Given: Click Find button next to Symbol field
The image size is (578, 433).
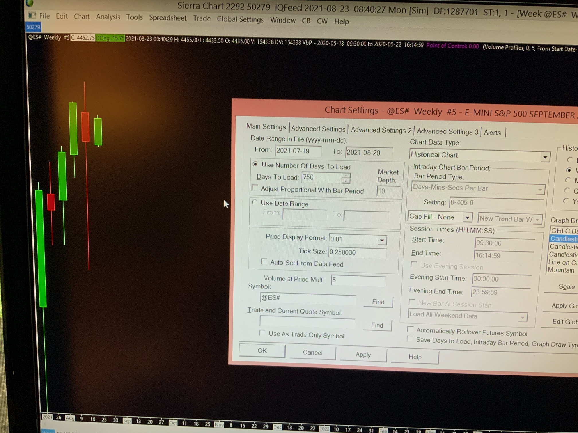Looking at the screenshot, I should pyautogui.click(x=378, y=302).
